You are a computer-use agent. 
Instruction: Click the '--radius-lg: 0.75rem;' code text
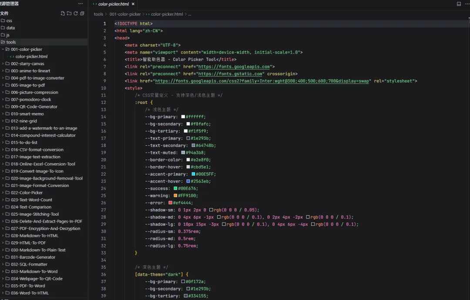172,246
